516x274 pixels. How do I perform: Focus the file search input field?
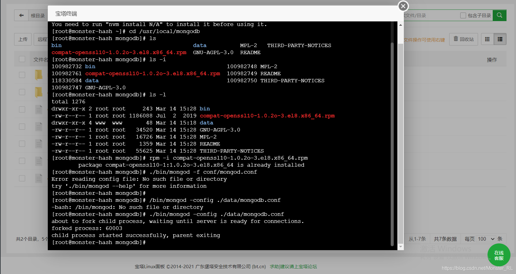pos(429,15)
